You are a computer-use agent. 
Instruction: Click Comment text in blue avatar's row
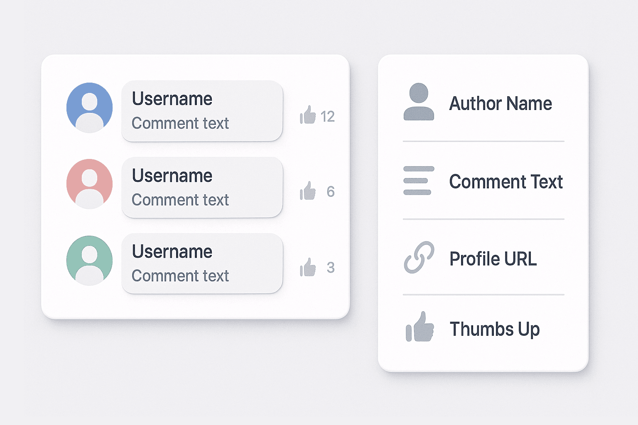coord(180,123)
